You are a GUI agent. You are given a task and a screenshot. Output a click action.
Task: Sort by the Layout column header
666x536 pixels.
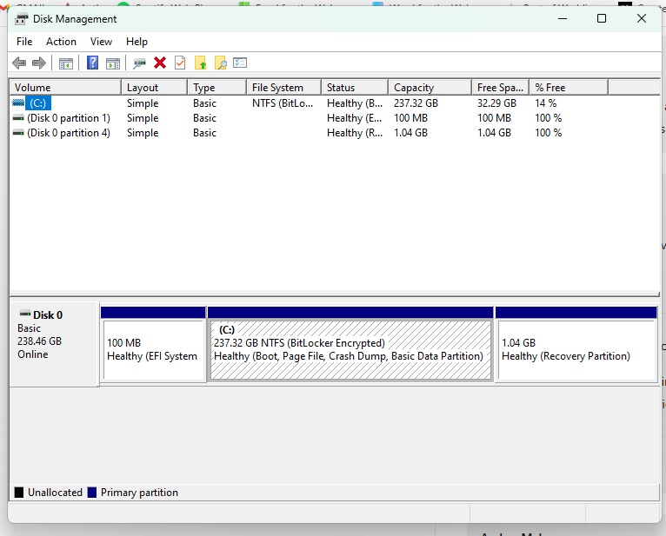click(155, 88)
